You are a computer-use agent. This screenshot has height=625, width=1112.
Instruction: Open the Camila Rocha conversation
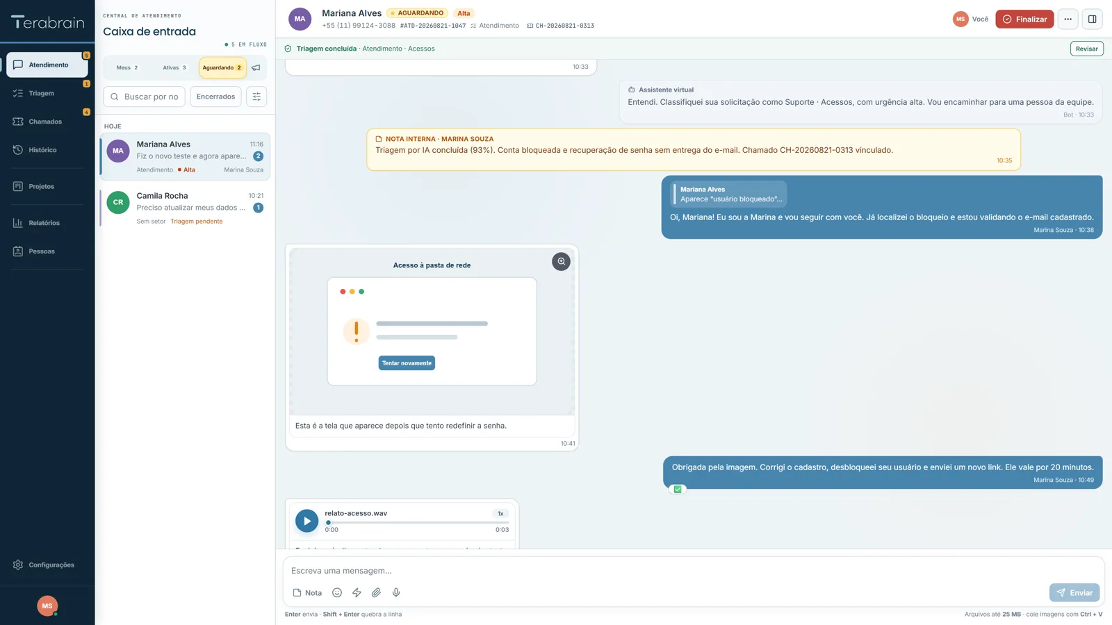(x=185, y=208)
